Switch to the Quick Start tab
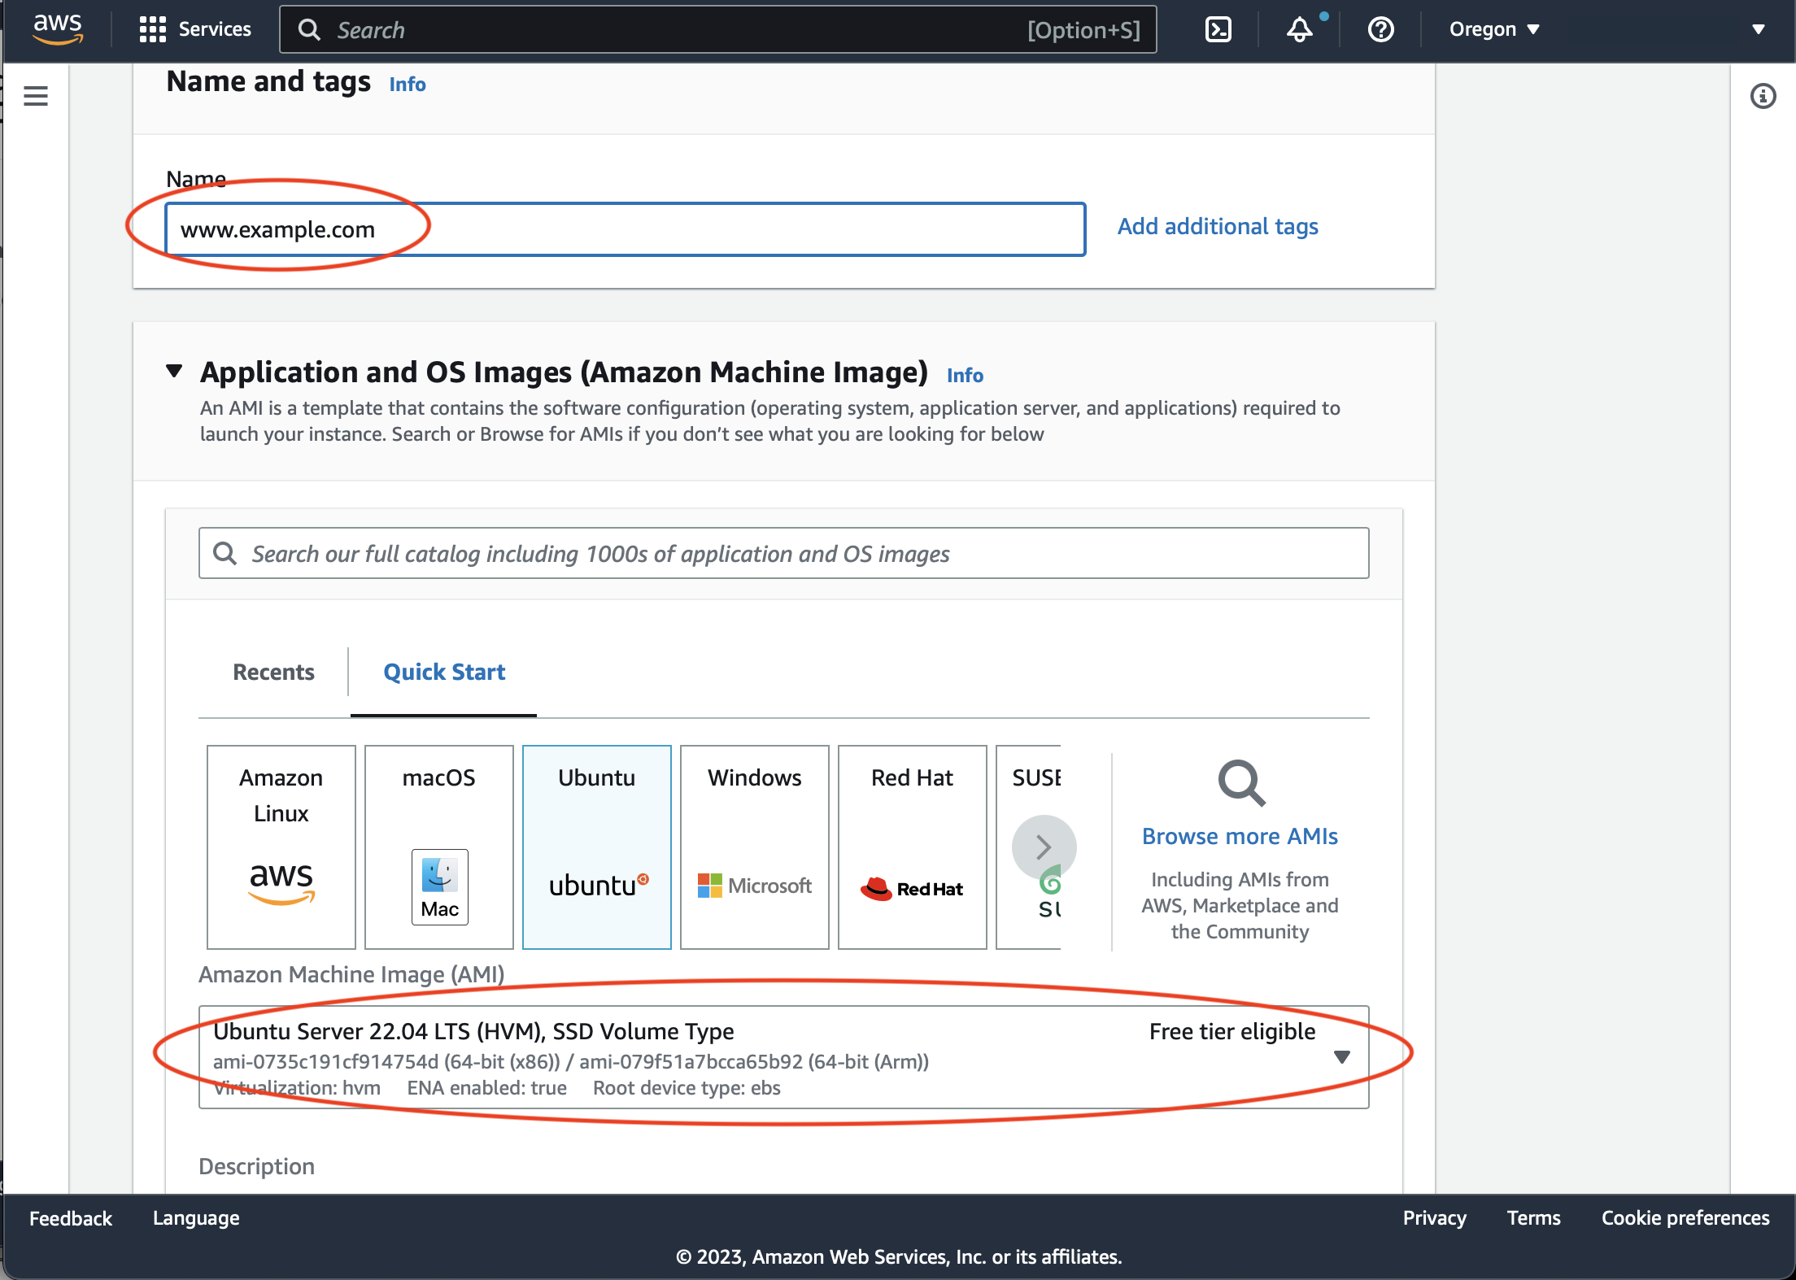The image size is (1796, 1280). click(444, 672)
